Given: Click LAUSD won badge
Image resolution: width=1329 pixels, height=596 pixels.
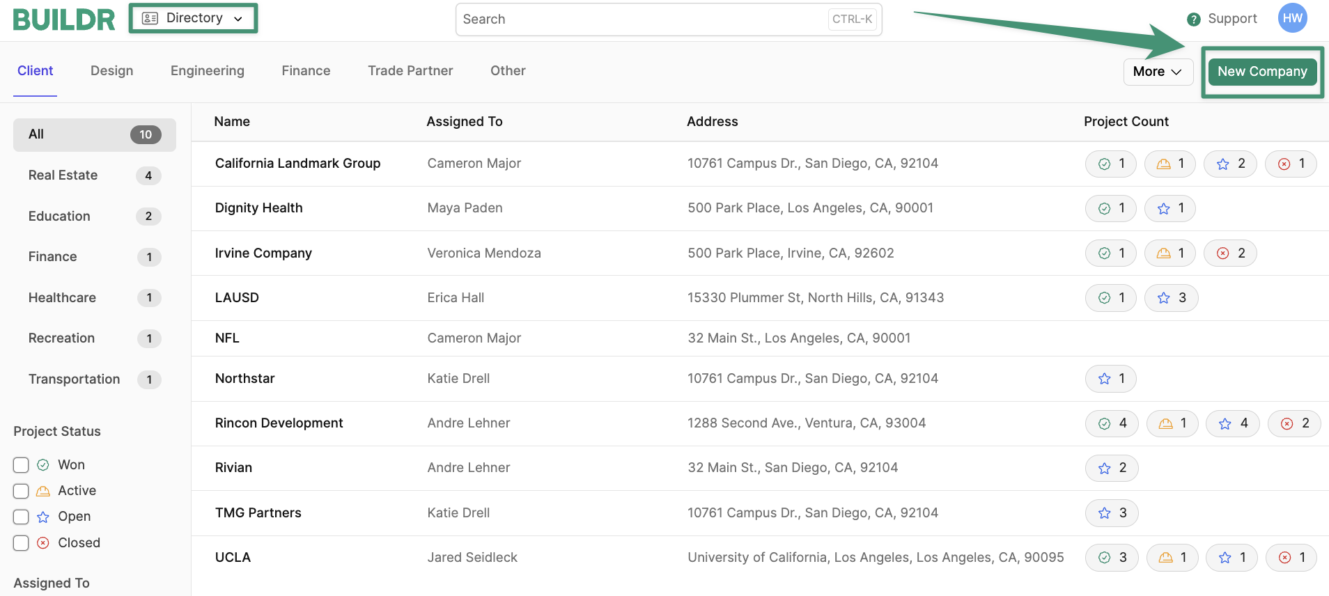Looking at the screenshot, I should [x=1111, y=298].
